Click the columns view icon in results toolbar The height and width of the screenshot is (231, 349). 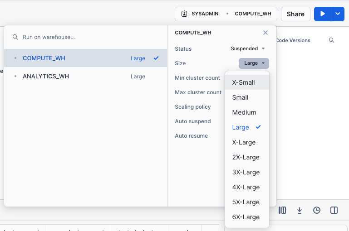(282, 210)
